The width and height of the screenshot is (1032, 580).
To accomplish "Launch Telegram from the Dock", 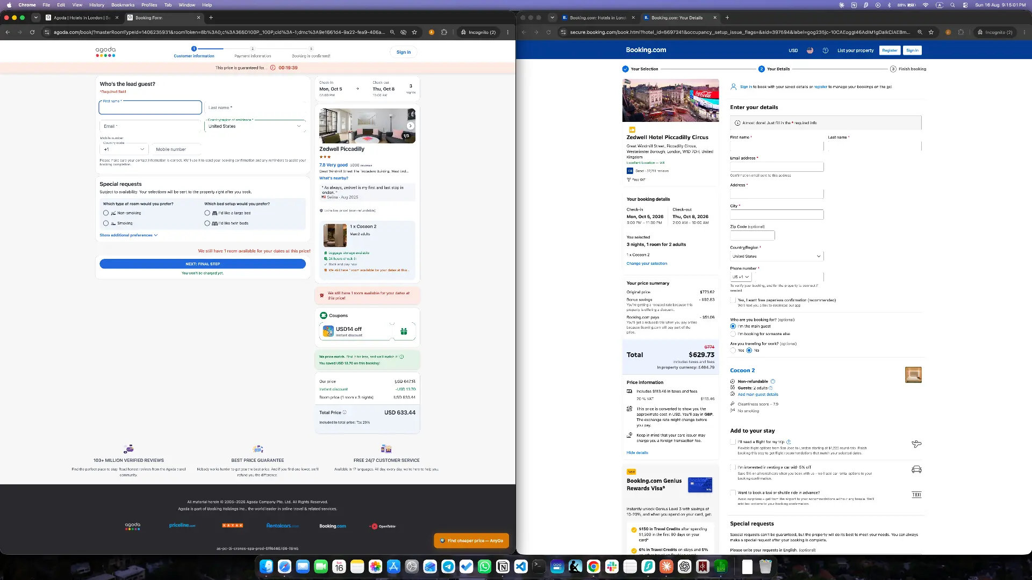I will point(448,567).
